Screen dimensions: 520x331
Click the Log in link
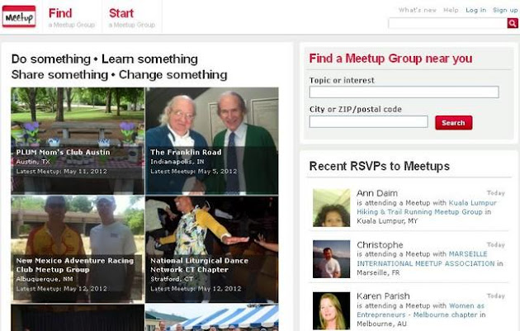[475, 10]
